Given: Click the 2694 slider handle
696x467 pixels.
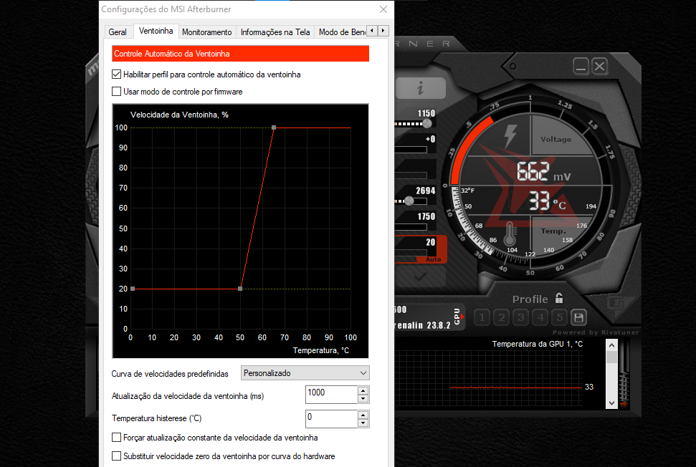Looking at the screenshot, I should pyautogui.click(x=409, y=201).
